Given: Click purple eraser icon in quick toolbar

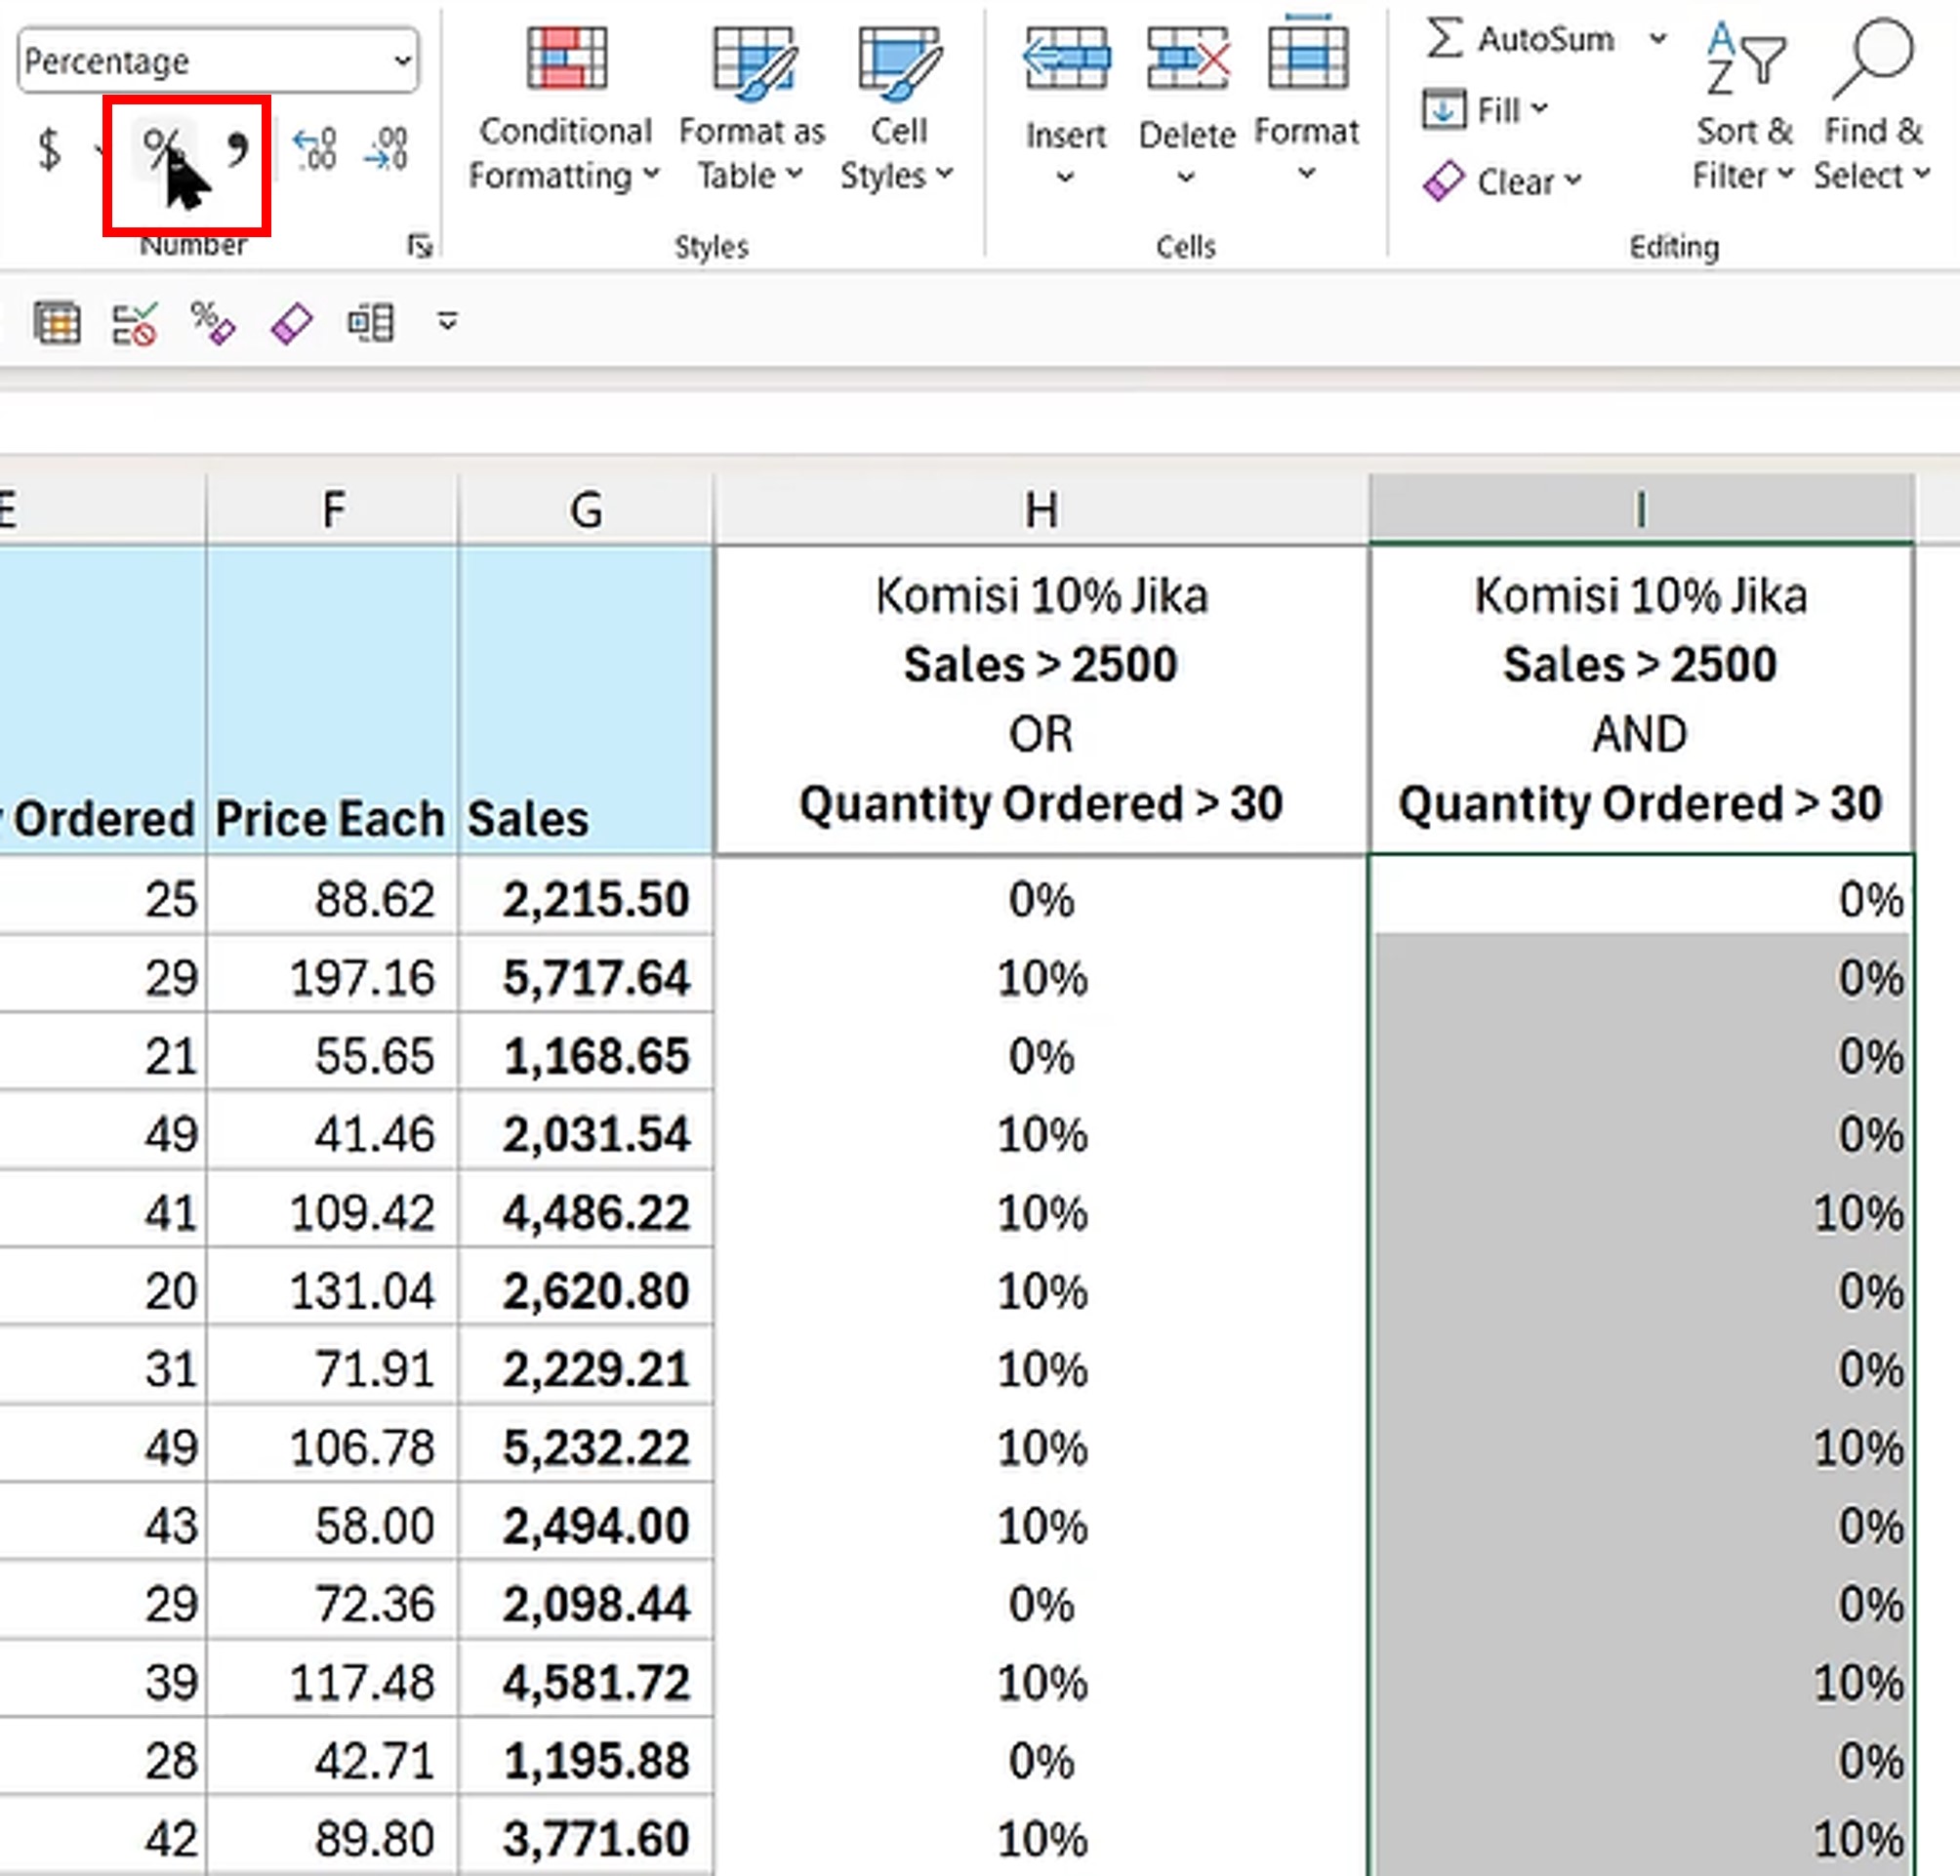Looking at the screenshot, I should (x=291, y=324).
